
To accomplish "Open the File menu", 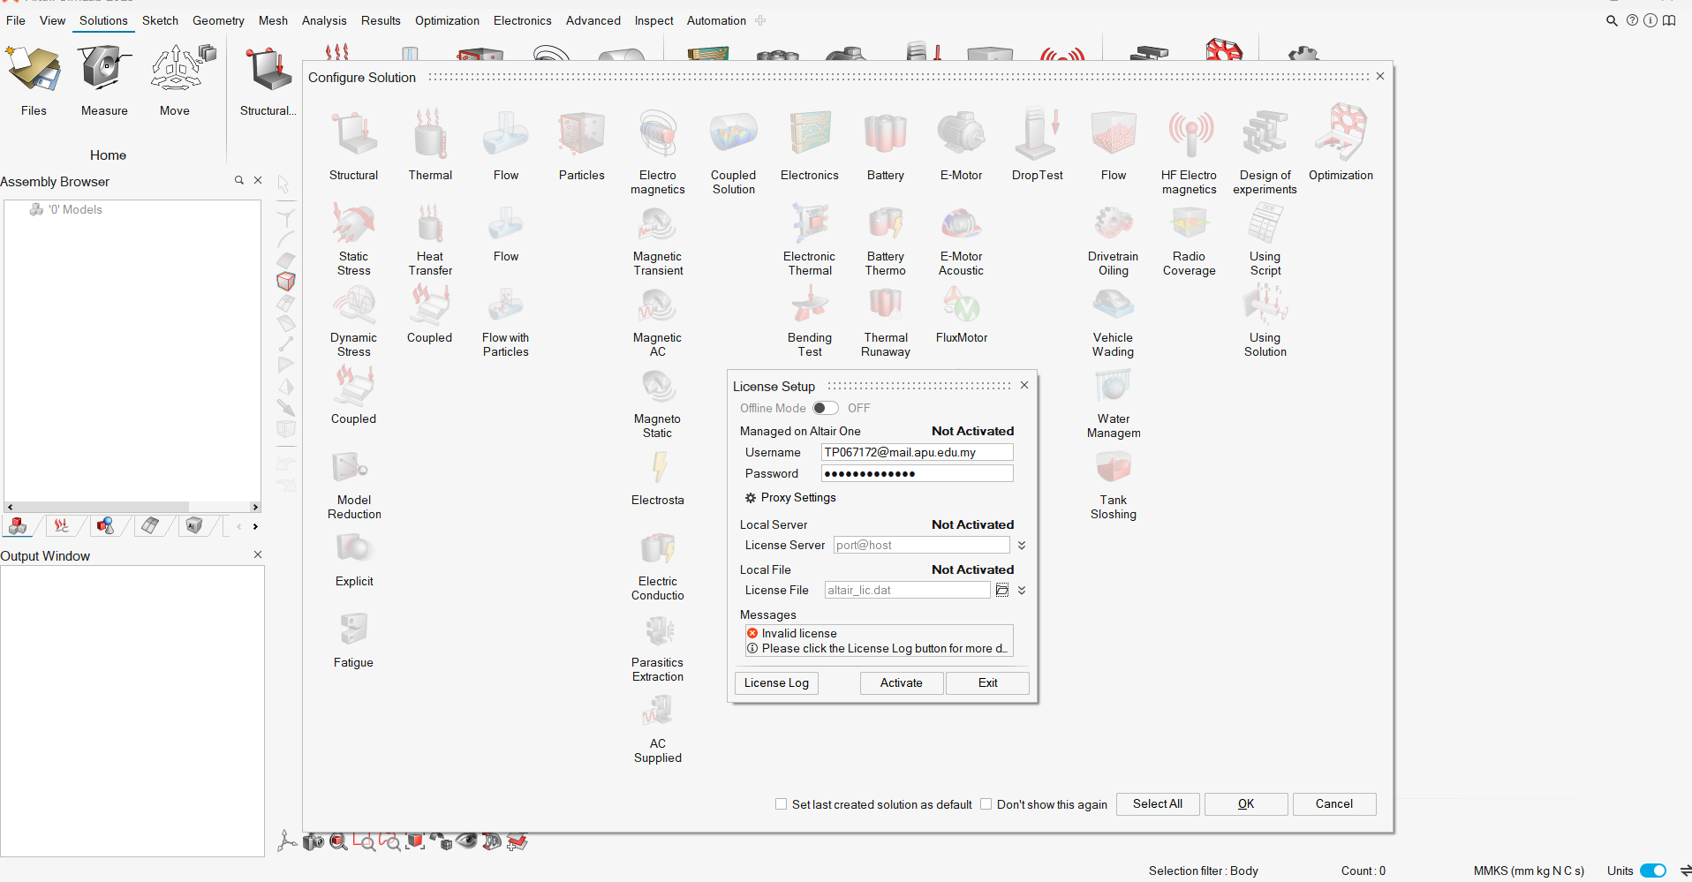I will (x=16, y=20).
